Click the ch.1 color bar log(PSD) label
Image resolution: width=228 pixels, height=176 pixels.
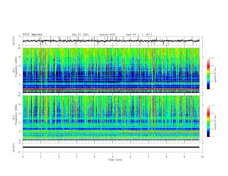click(x=216, y=75)
